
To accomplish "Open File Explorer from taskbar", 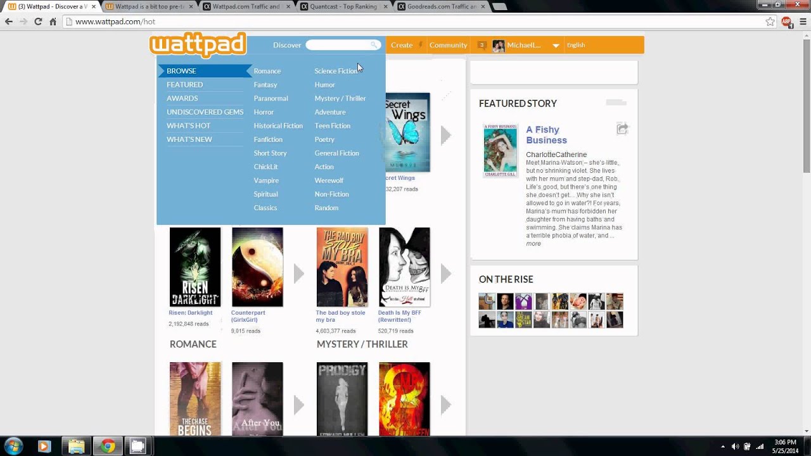I will click(76, 446).
